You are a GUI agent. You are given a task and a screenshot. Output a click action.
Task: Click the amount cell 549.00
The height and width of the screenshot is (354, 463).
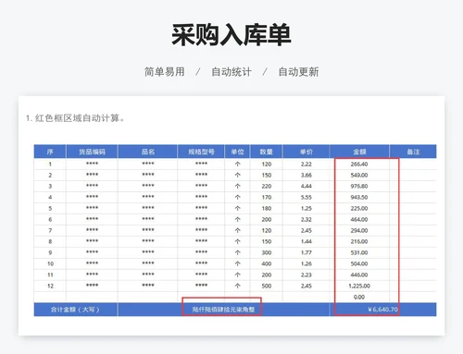(359, 175)
